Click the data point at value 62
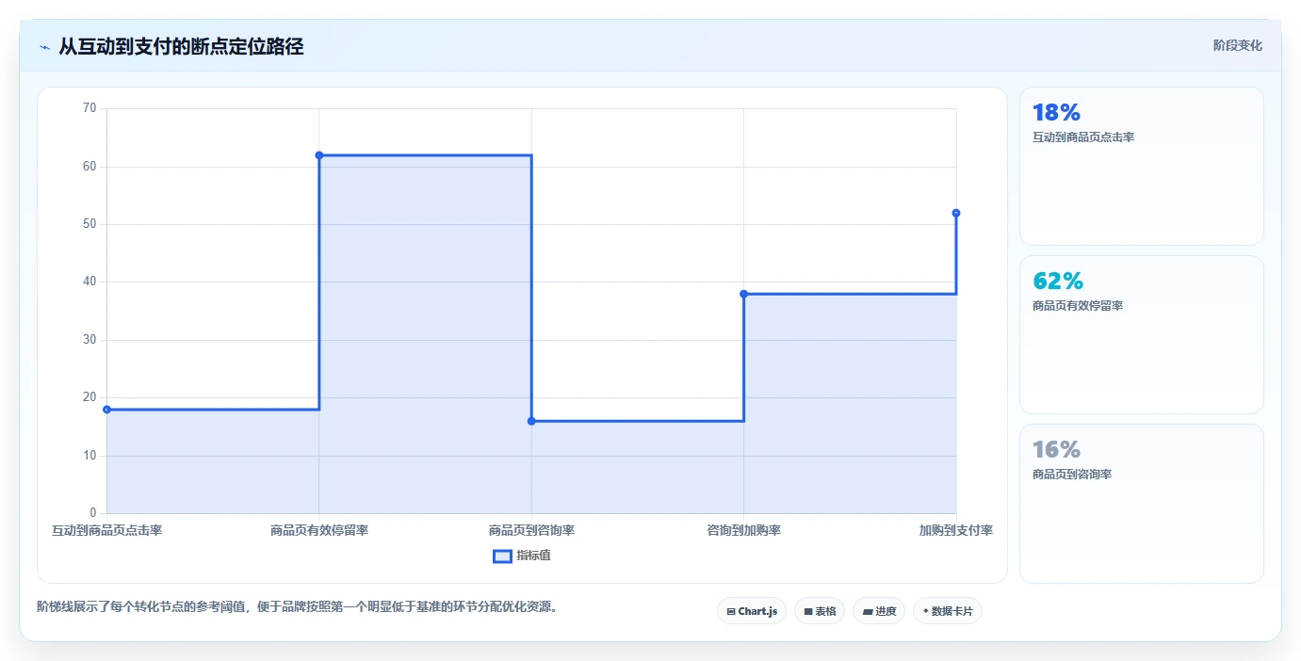Image resolution: width=1301 pixels, height=661 pixels. [319, 155]
